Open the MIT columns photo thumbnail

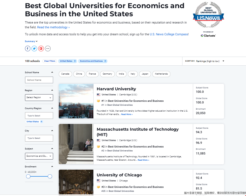(76, 144)
